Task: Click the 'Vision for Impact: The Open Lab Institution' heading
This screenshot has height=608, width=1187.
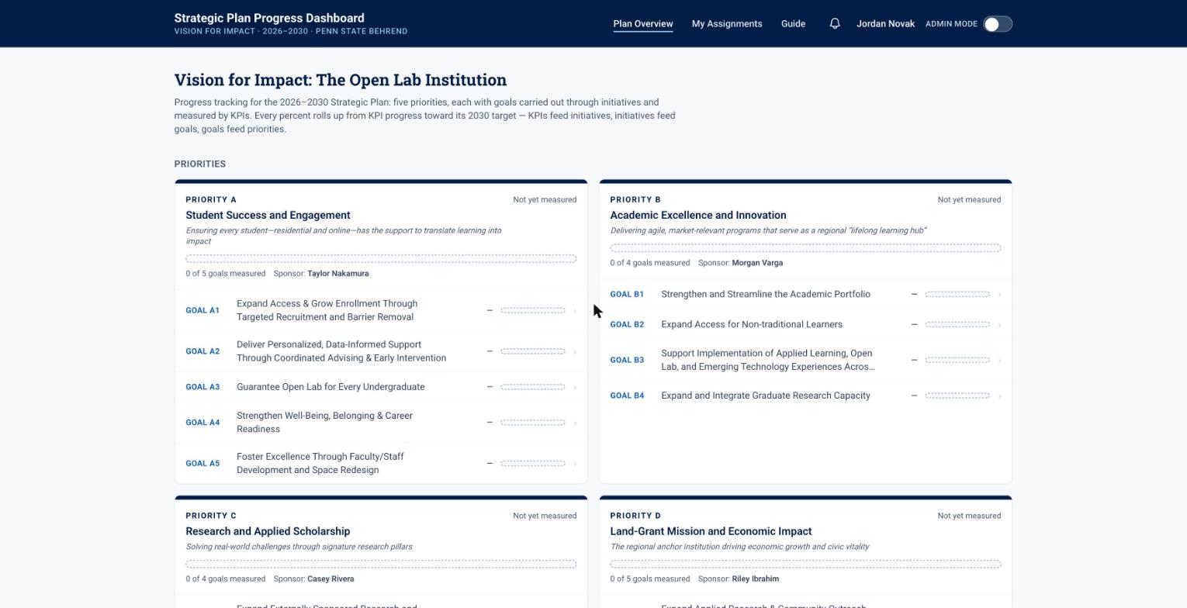Action: [341, 80]
